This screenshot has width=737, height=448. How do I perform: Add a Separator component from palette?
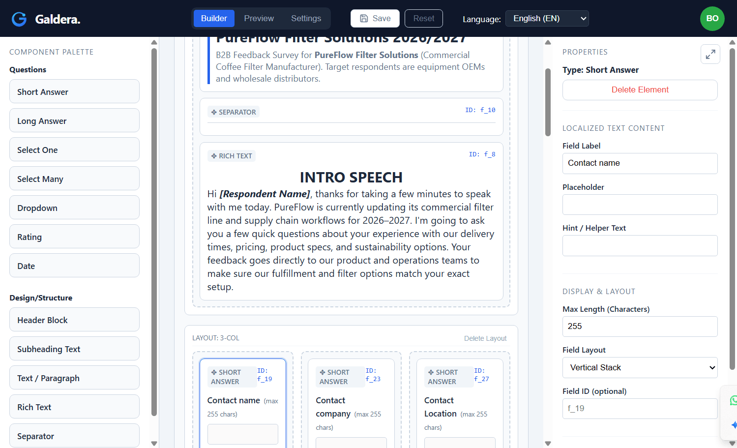click(x=74, y=436)
